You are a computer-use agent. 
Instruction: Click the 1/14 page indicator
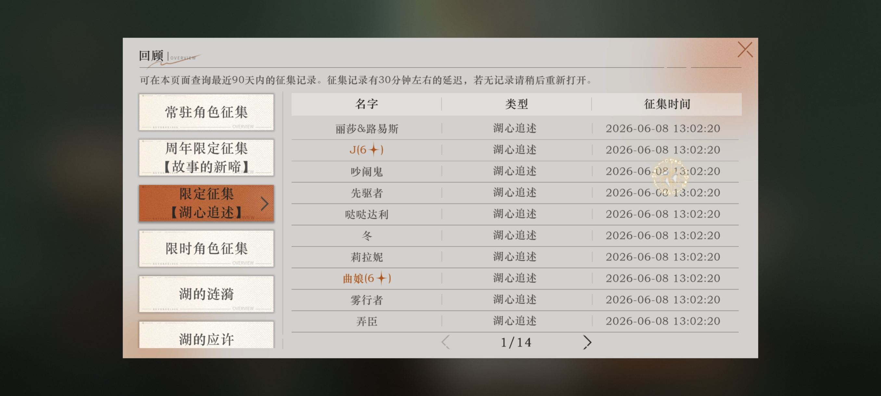(516, 342)
